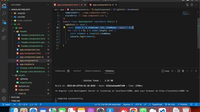200x112 pixels.
Task: Open app.component.css file
Action: click(30, 50)
